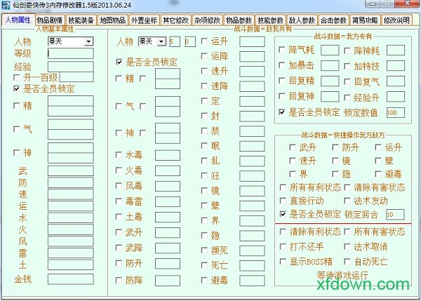Click the 金钱 input field
Image resolution: width=421 pixels, height=301 pixels.
click(71, 279)
